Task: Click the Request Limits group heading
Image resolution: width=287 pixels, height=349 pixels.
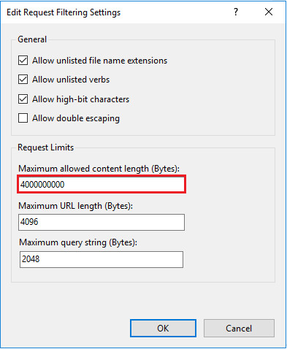Action: point(46,147)
